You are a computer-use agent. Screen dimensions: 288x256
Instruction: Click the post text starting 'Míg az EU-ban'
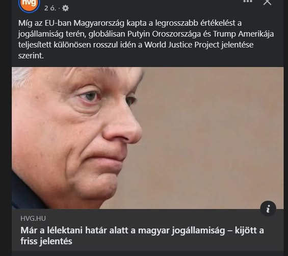[x=146, y=39]
